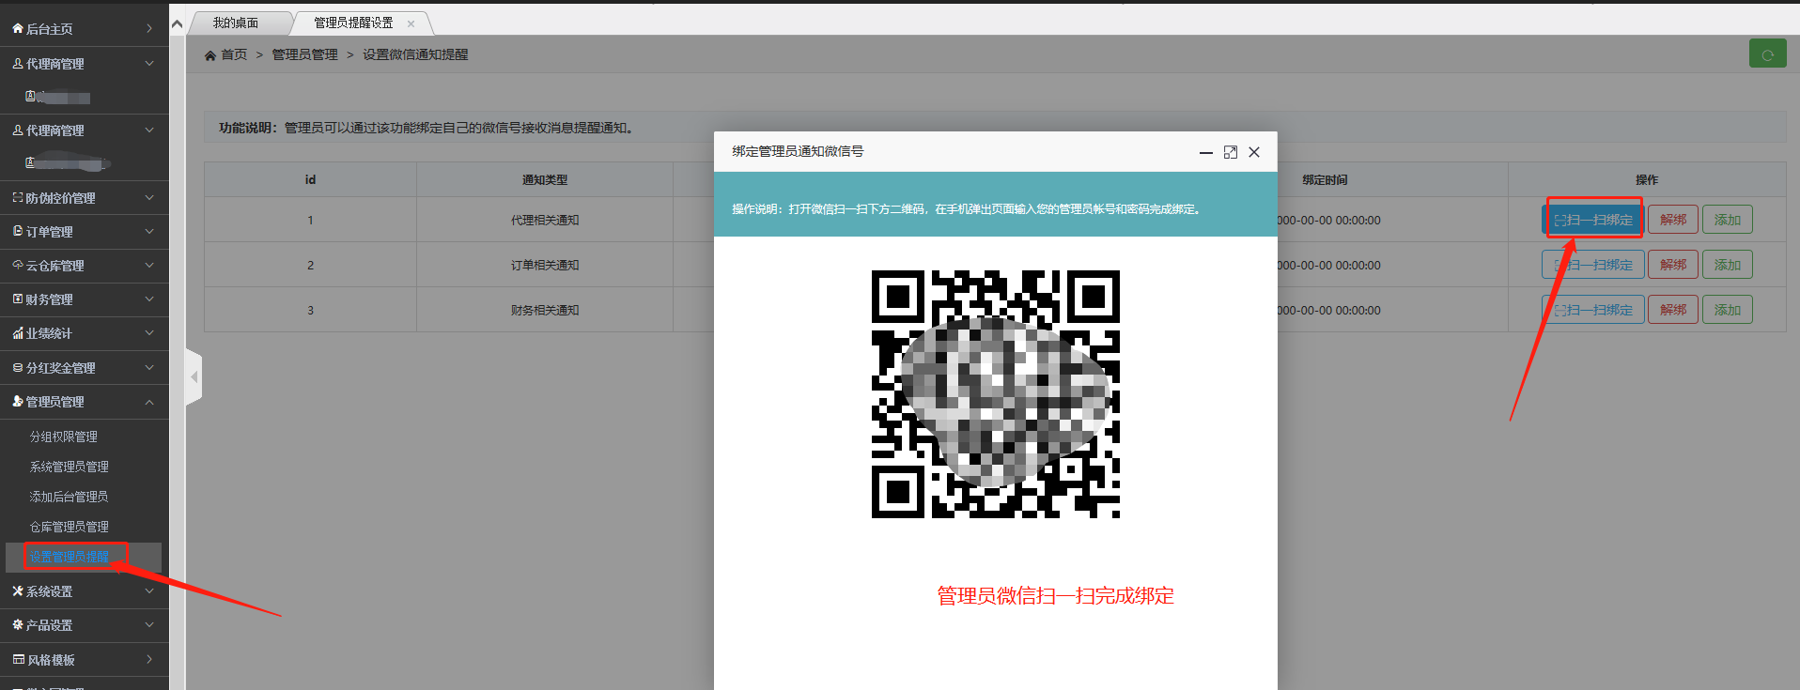The width and height of the screenshot is (1800, 690).
Task: Expand 系统设置 using its chevron
Action: [149, 591]
